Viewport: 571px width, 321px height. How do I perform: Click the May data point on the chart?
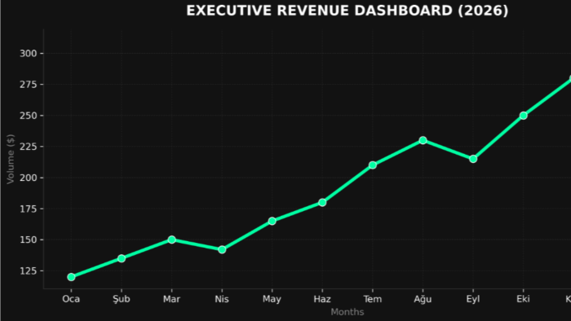click(x=272, y=221)
